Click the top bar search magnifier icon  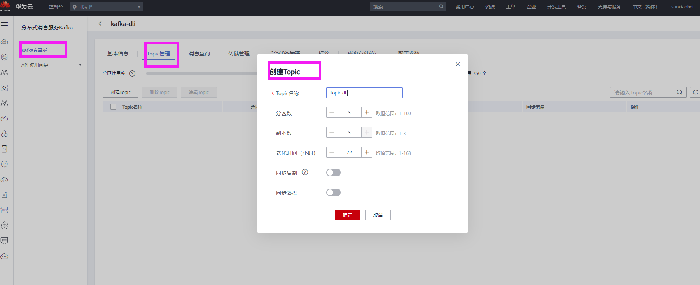[x=441, y=7]
